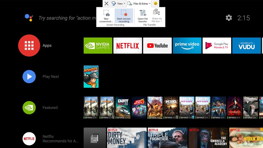Click the Google Assistant icon
Screen dimensions: 263x148
point(29,18)
